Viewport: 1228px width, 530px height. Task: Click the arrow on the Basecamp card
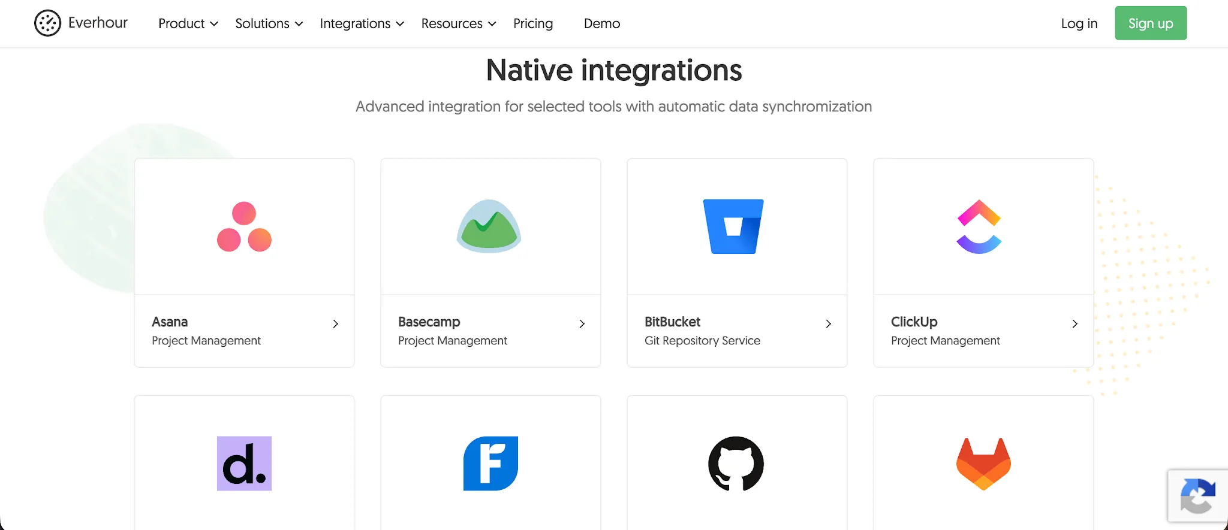(x=582, y=324)
